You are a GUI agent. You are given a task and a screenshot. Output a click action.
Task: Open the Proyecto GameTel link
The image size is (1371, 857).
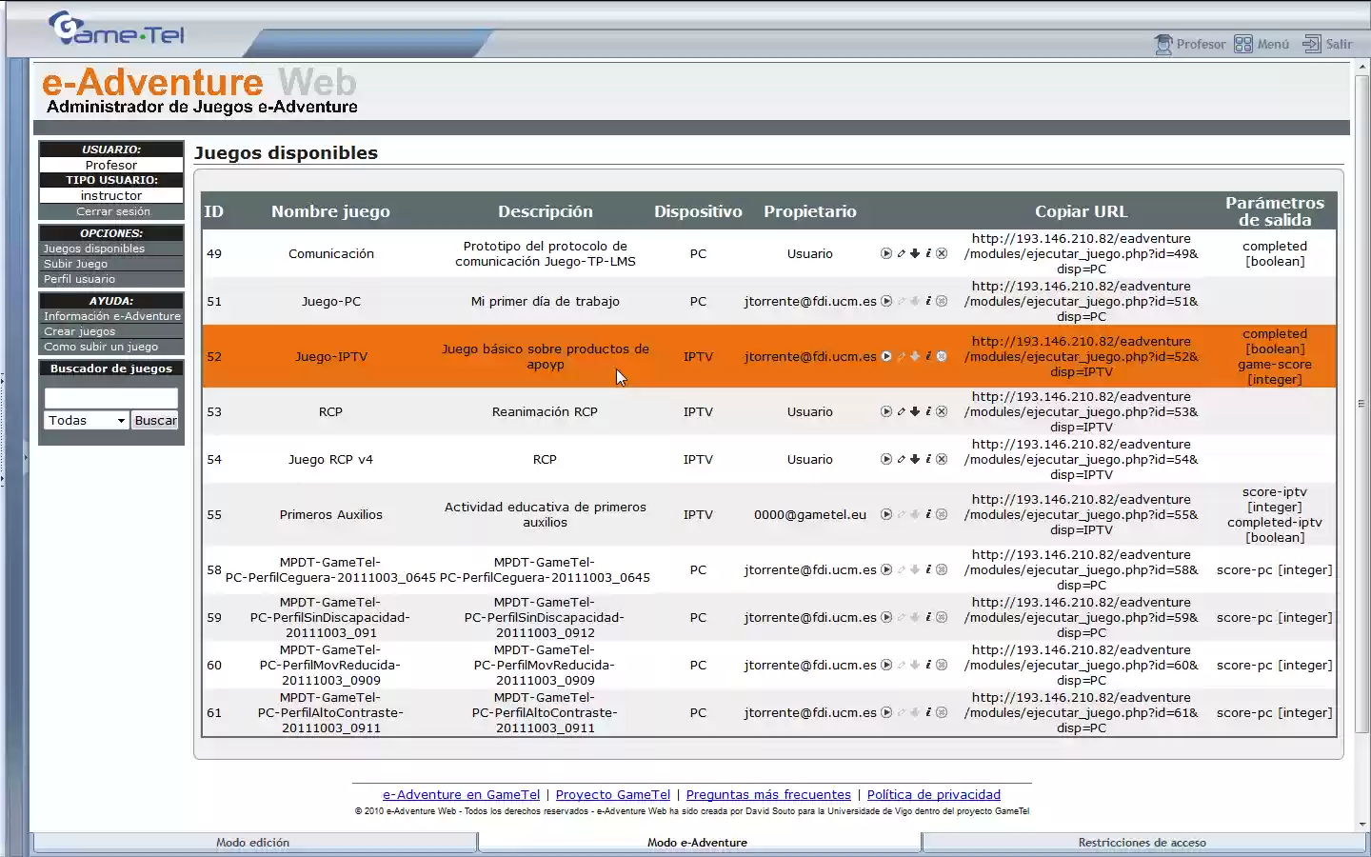(x=613, y=794)
